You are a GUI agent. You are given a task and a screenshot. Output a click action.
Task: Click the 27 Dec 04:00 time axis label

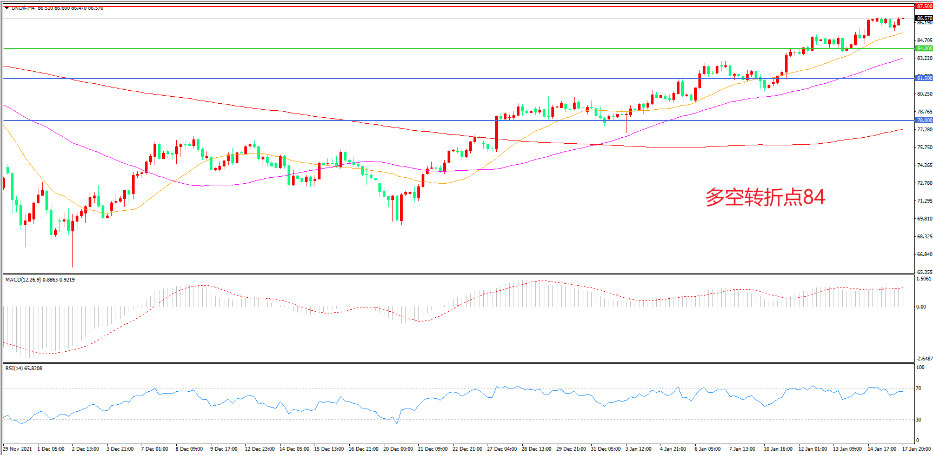click(503, 449)
